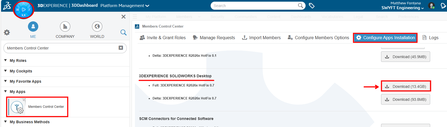
Task: Select the COMPANY building icon
Action: tap(65, 26)
